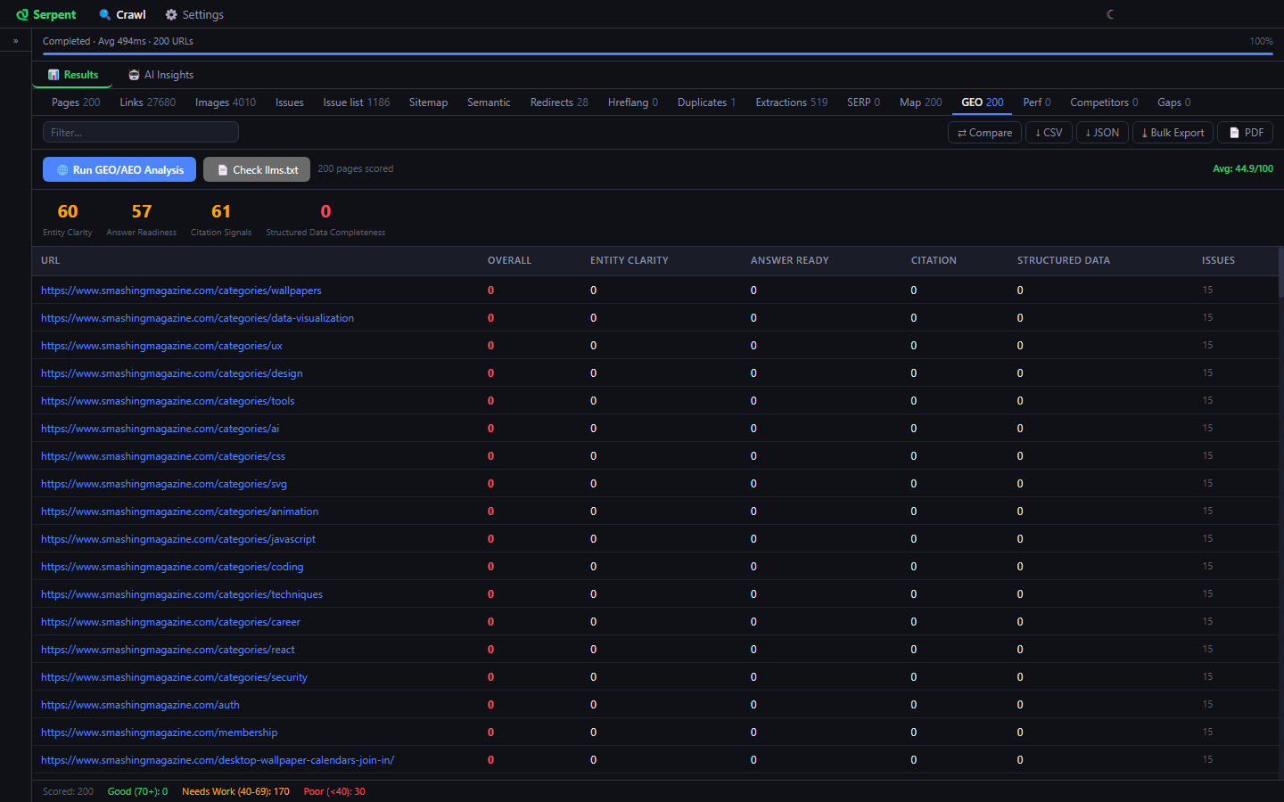The width and height of the screenshot is (1284, 802).
Task: Open the Duplicates tab
Action: (x=706, y=102)
